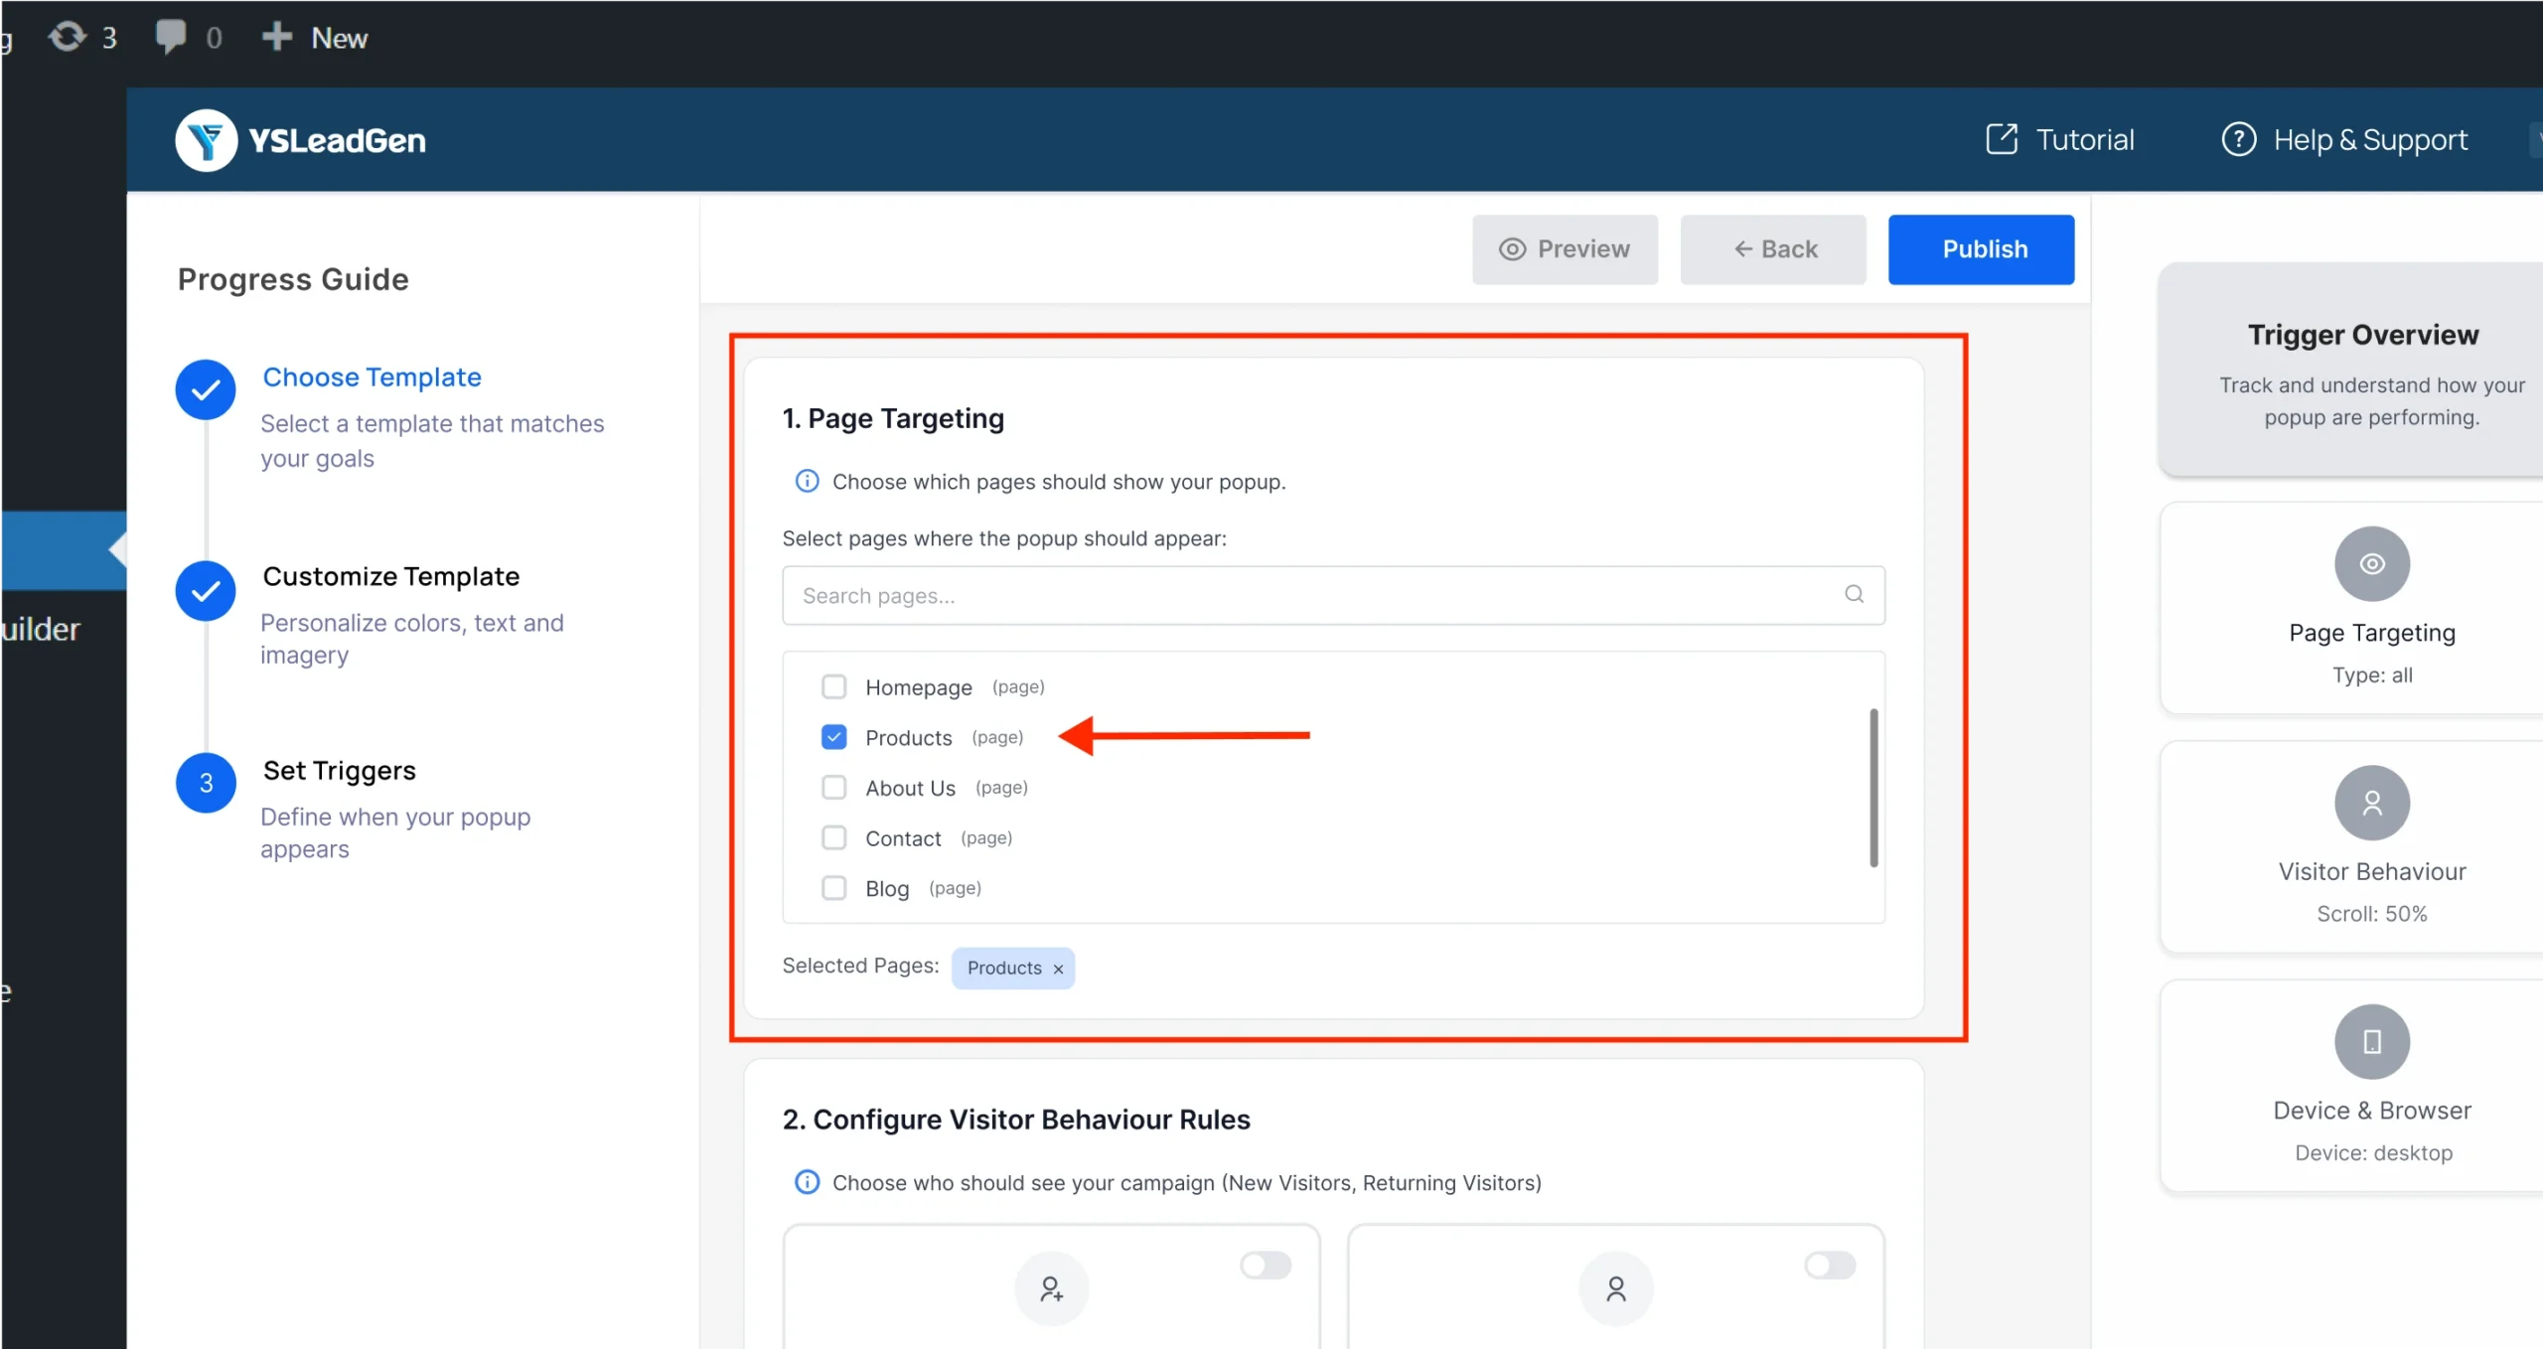Screen dimensions: 2543x1349
Task: Click the returning visitor person icon
Action: click(x=1615, y=1288)
